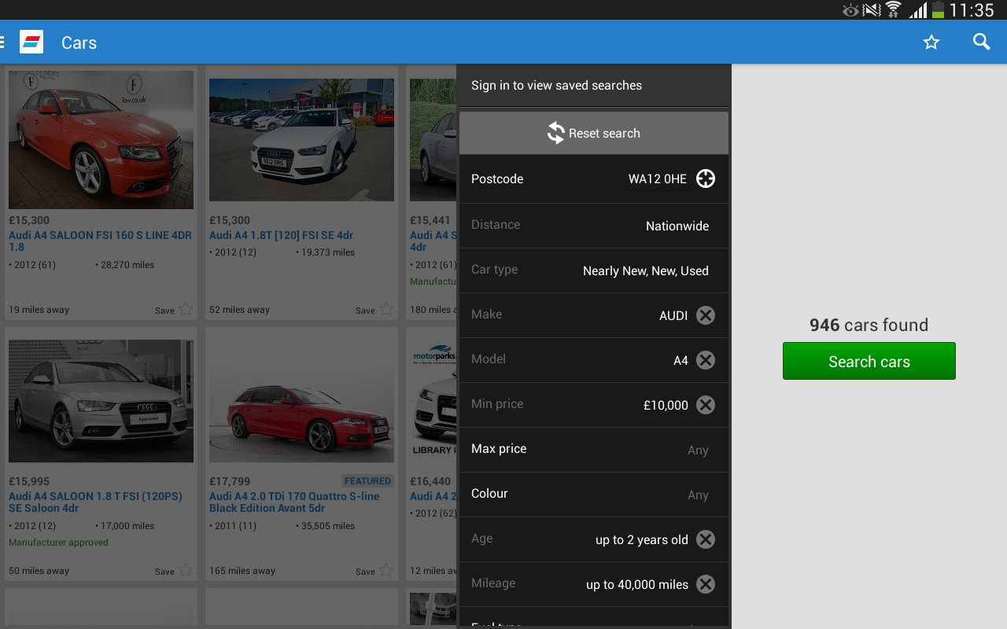Open the Car type selector
The height and width of the screenshot is (629, 1007).
[594, 270]
